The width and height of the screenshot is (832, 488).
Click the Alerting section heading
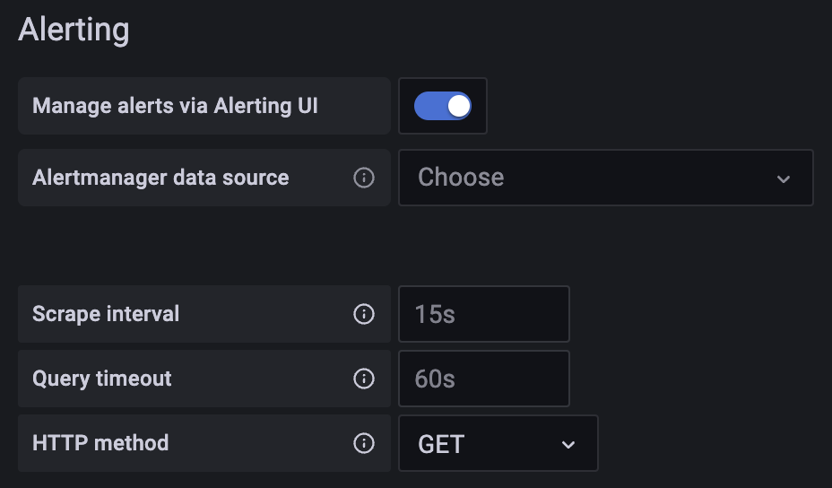74,29
